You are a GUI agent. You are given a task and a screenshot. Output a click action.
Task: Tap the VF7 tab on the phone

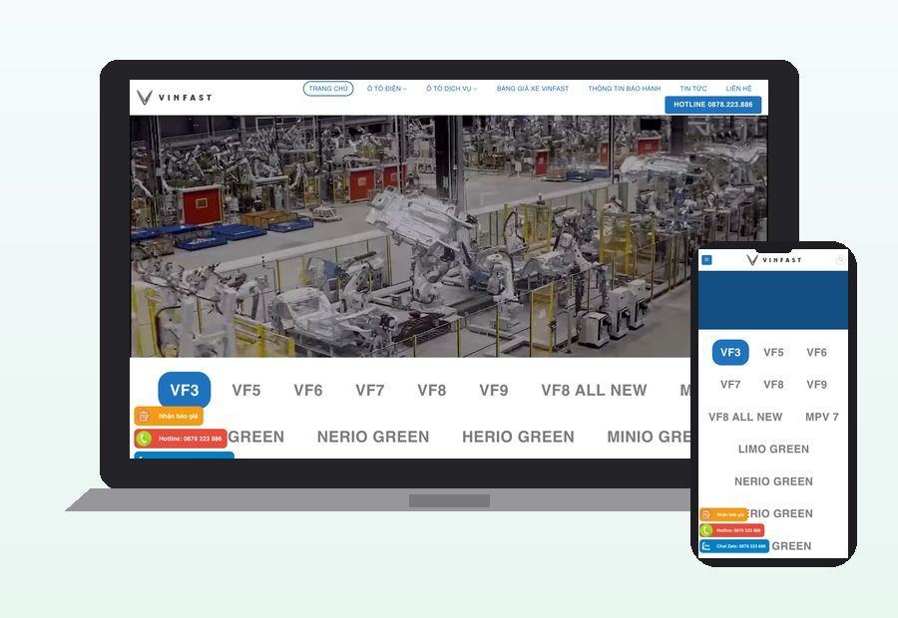[x=730, y=385]
